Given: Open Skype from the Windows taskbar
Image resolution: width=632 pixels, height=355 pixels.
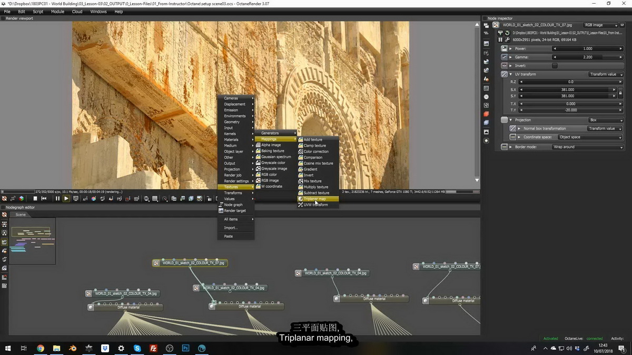Looking at the screenshot, I should [137, 348].
